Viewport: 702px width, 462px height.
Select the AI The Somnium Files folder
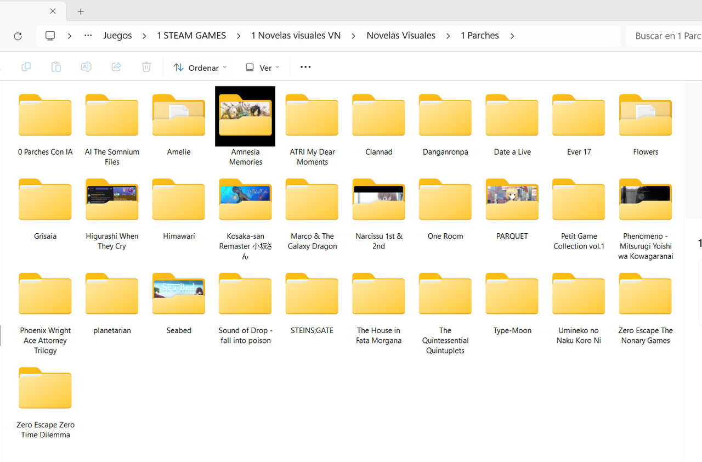[112, 115]
